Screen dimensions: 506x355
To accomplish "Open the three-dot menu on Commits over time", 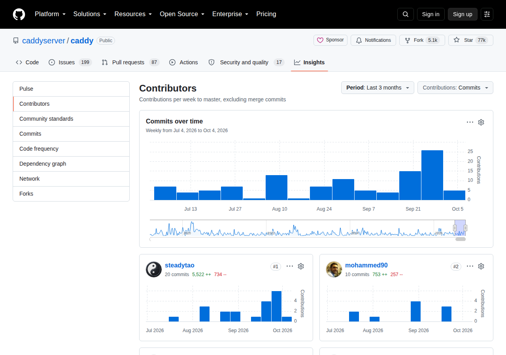I will (470, 122).
